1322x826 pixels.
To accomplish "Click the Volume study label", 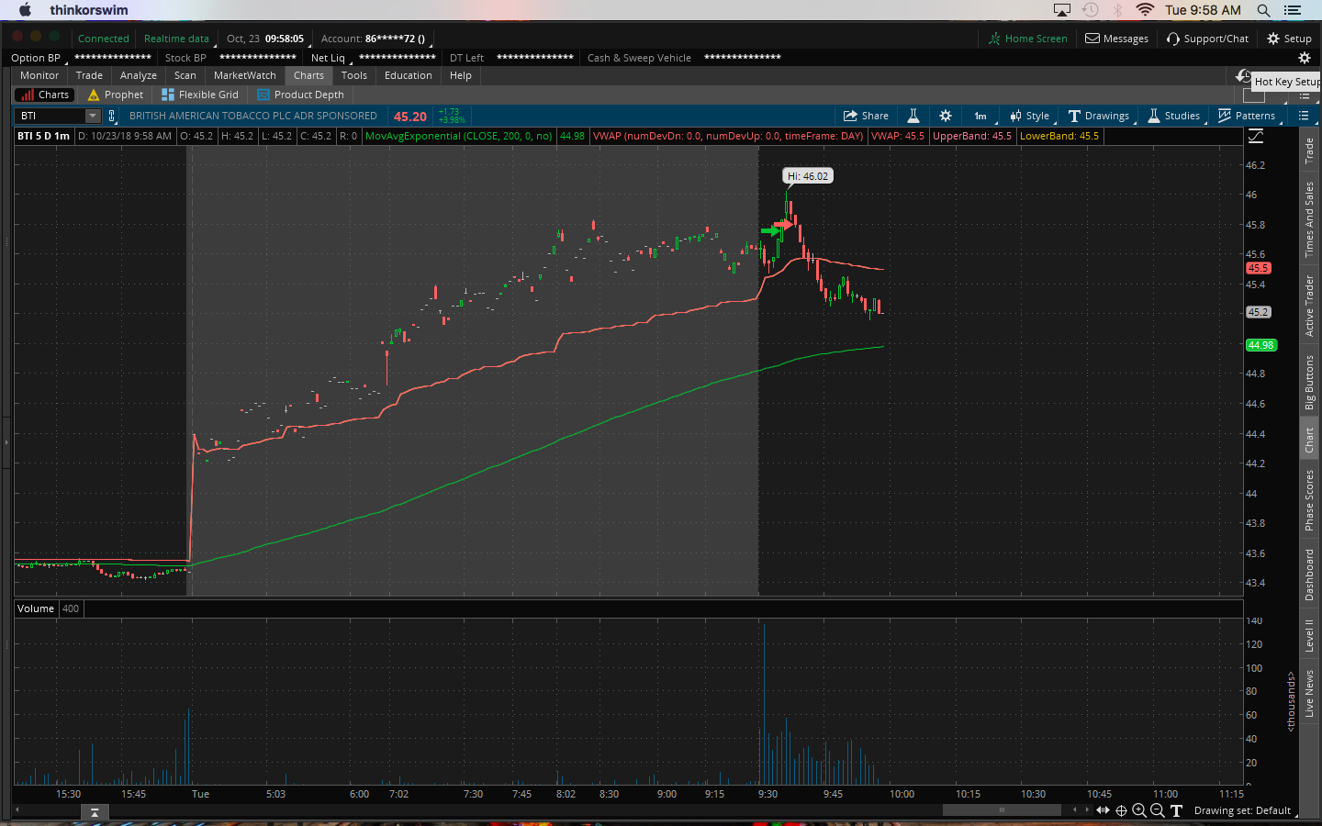I will 36,608.
